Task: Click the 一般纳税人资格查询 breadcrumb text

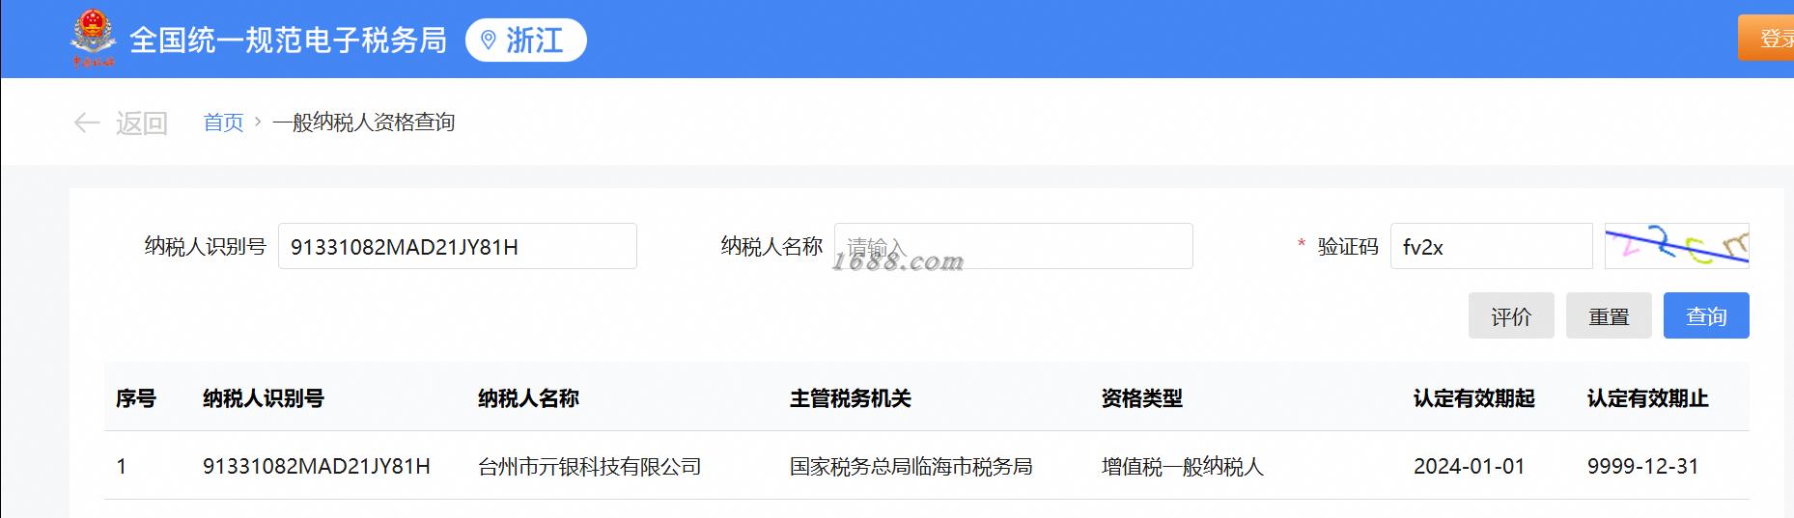Action: pyautogui.click(x=364, y=123)
